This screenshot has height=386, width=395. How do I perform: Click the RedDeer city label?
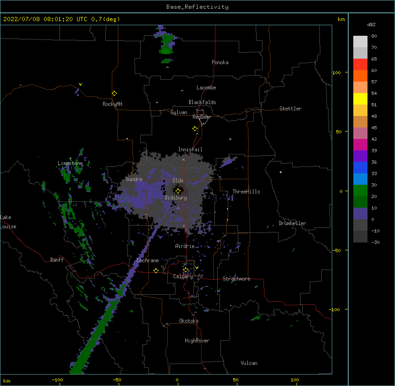pyautogui.click(x=202, y=117)
